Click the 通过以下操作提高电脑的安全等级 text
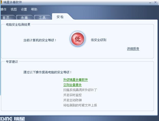 48,72
